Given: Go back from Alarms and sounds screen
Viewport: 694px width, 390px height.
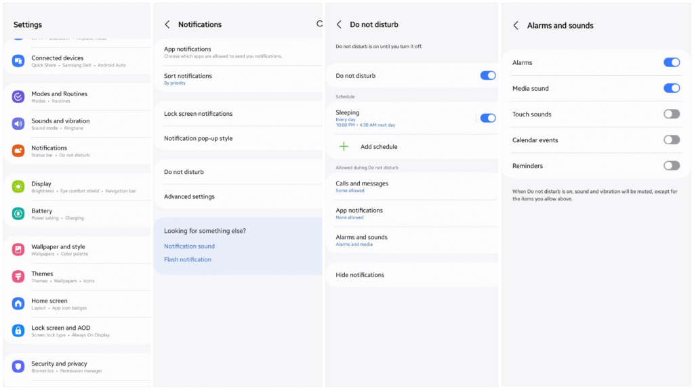Looking at the screenshot, I should [x=516, y=26].
